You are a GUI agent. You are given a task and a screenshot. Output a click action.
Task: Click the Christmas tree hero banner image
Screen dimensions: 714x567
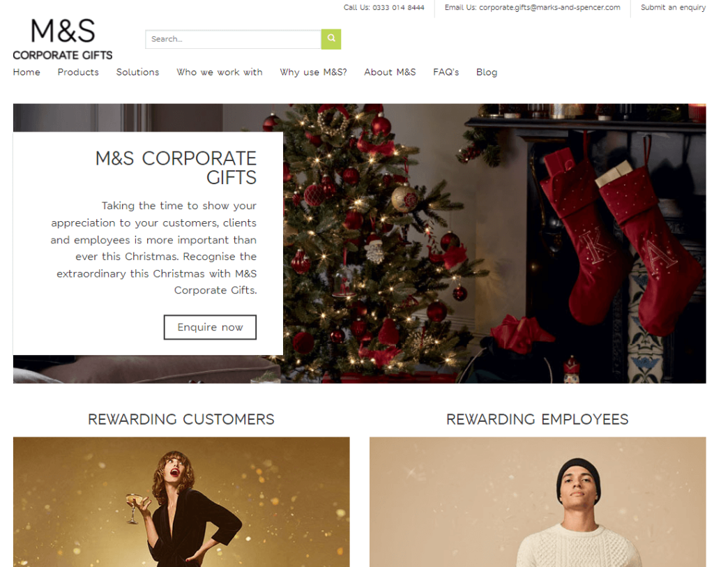494,243
